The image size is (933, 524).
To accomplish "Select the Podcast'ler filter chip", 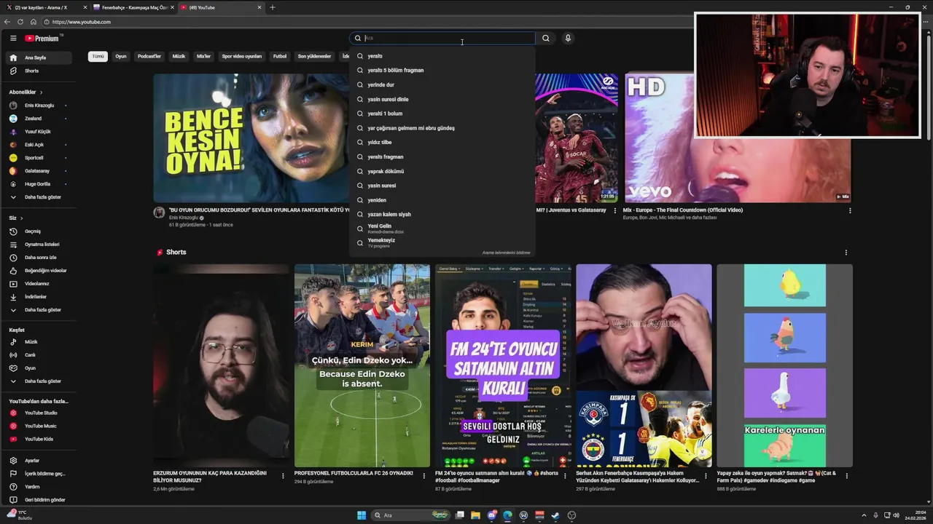I will [x=149, y=56].
